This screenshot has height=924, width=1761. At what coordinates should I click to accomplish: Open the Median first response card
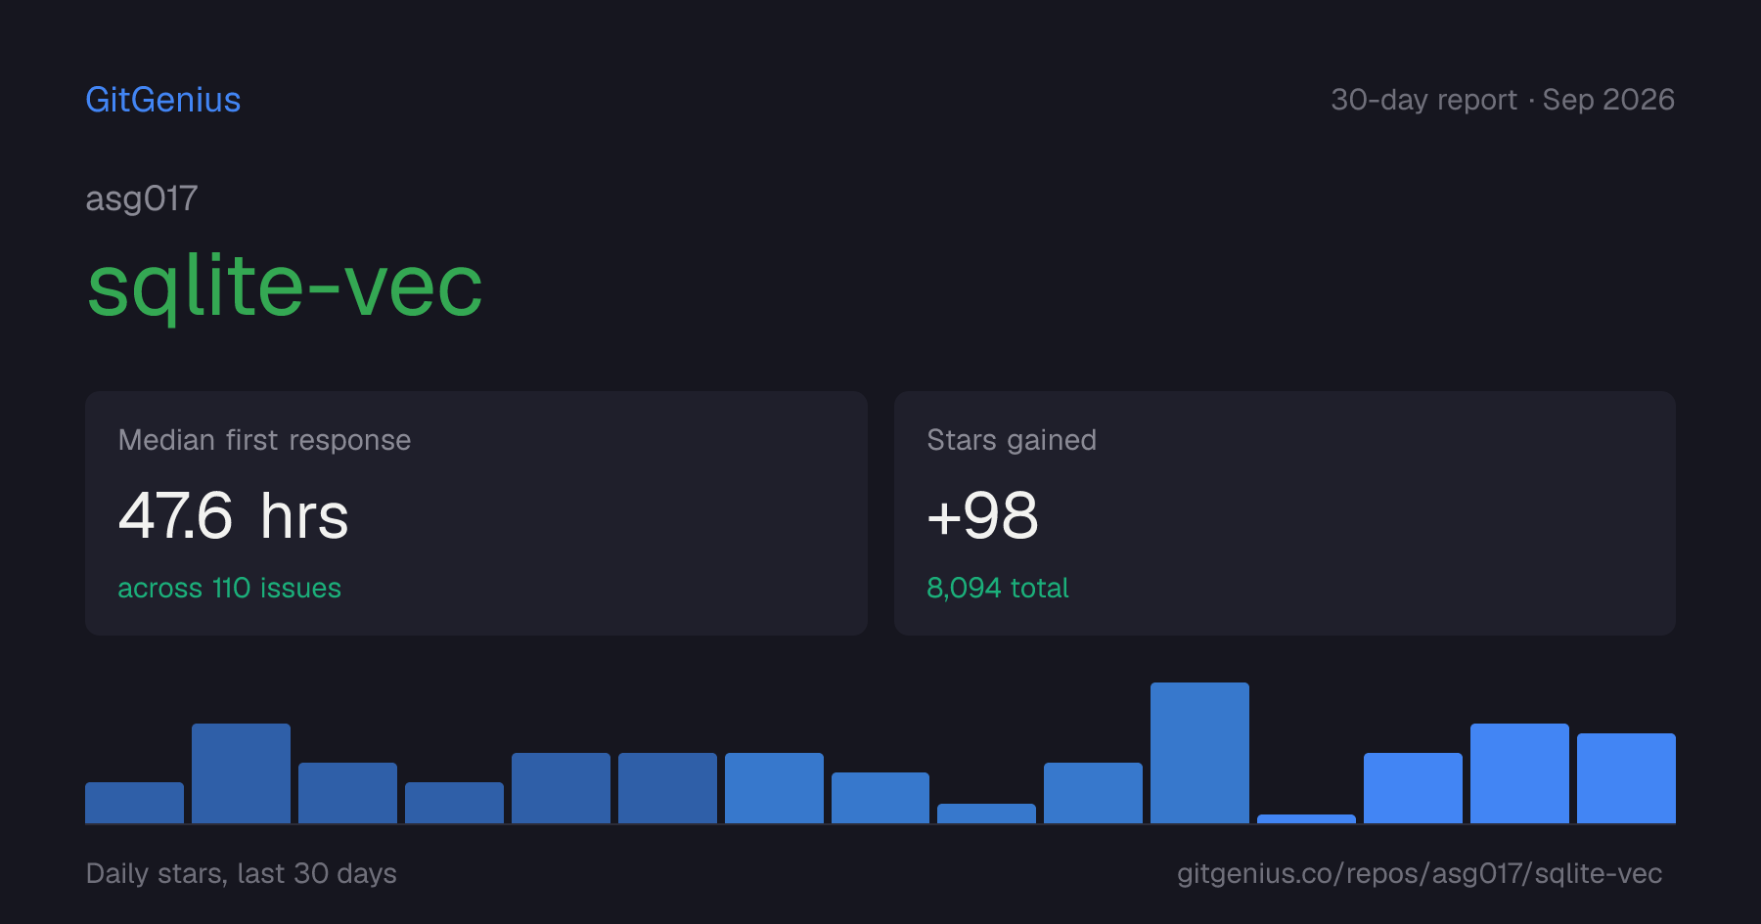pyautogui.click(x=476, y=513)
